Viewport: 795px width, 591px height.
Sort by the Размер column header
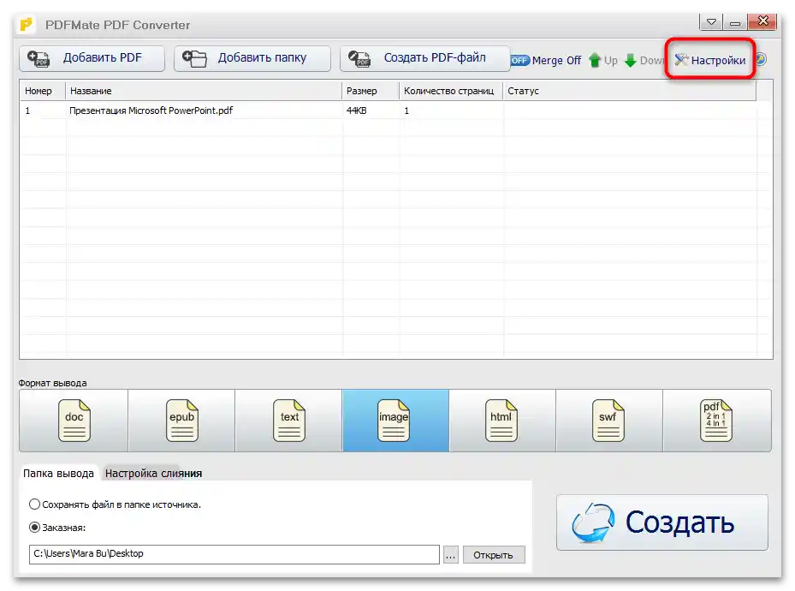(x=371, y=91)
